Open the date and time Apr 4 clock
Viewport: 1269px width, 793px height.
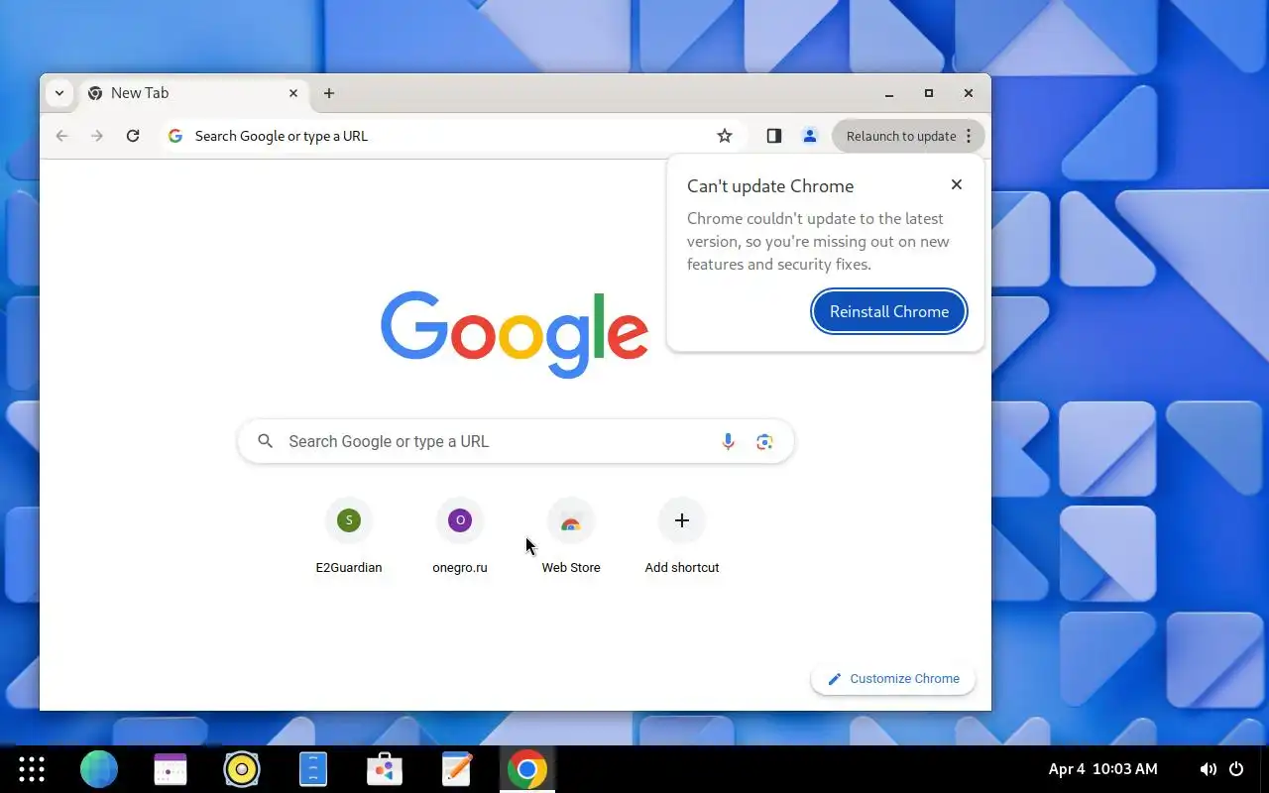coord(1103,769)
